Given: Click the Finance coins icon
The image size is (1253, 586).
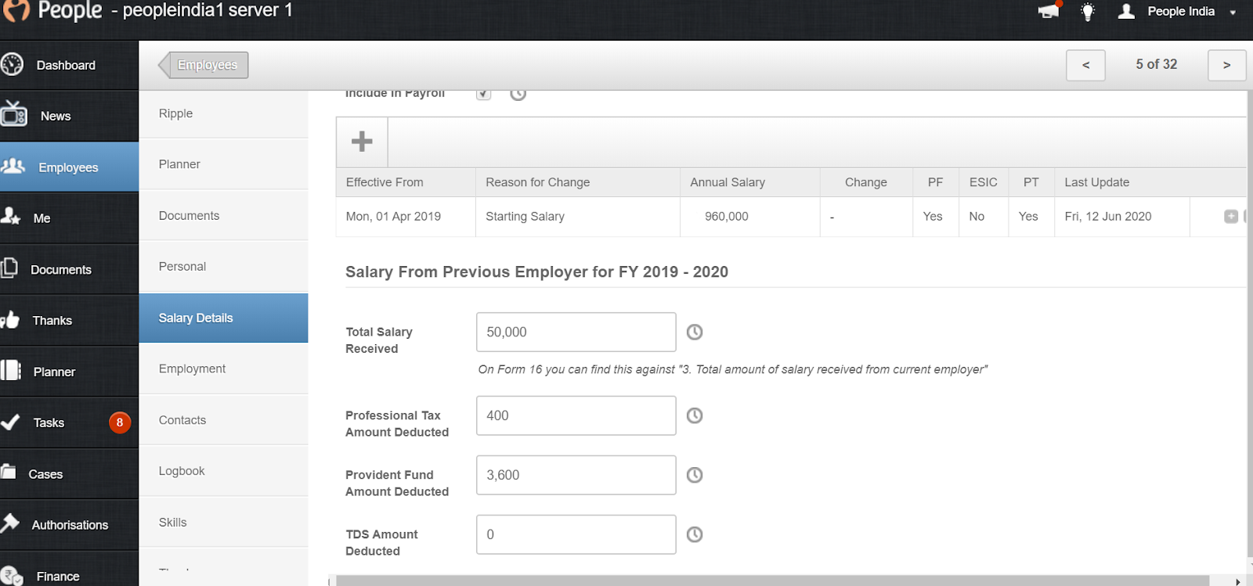Looking at the screenshot, I should tap(12, 576).
